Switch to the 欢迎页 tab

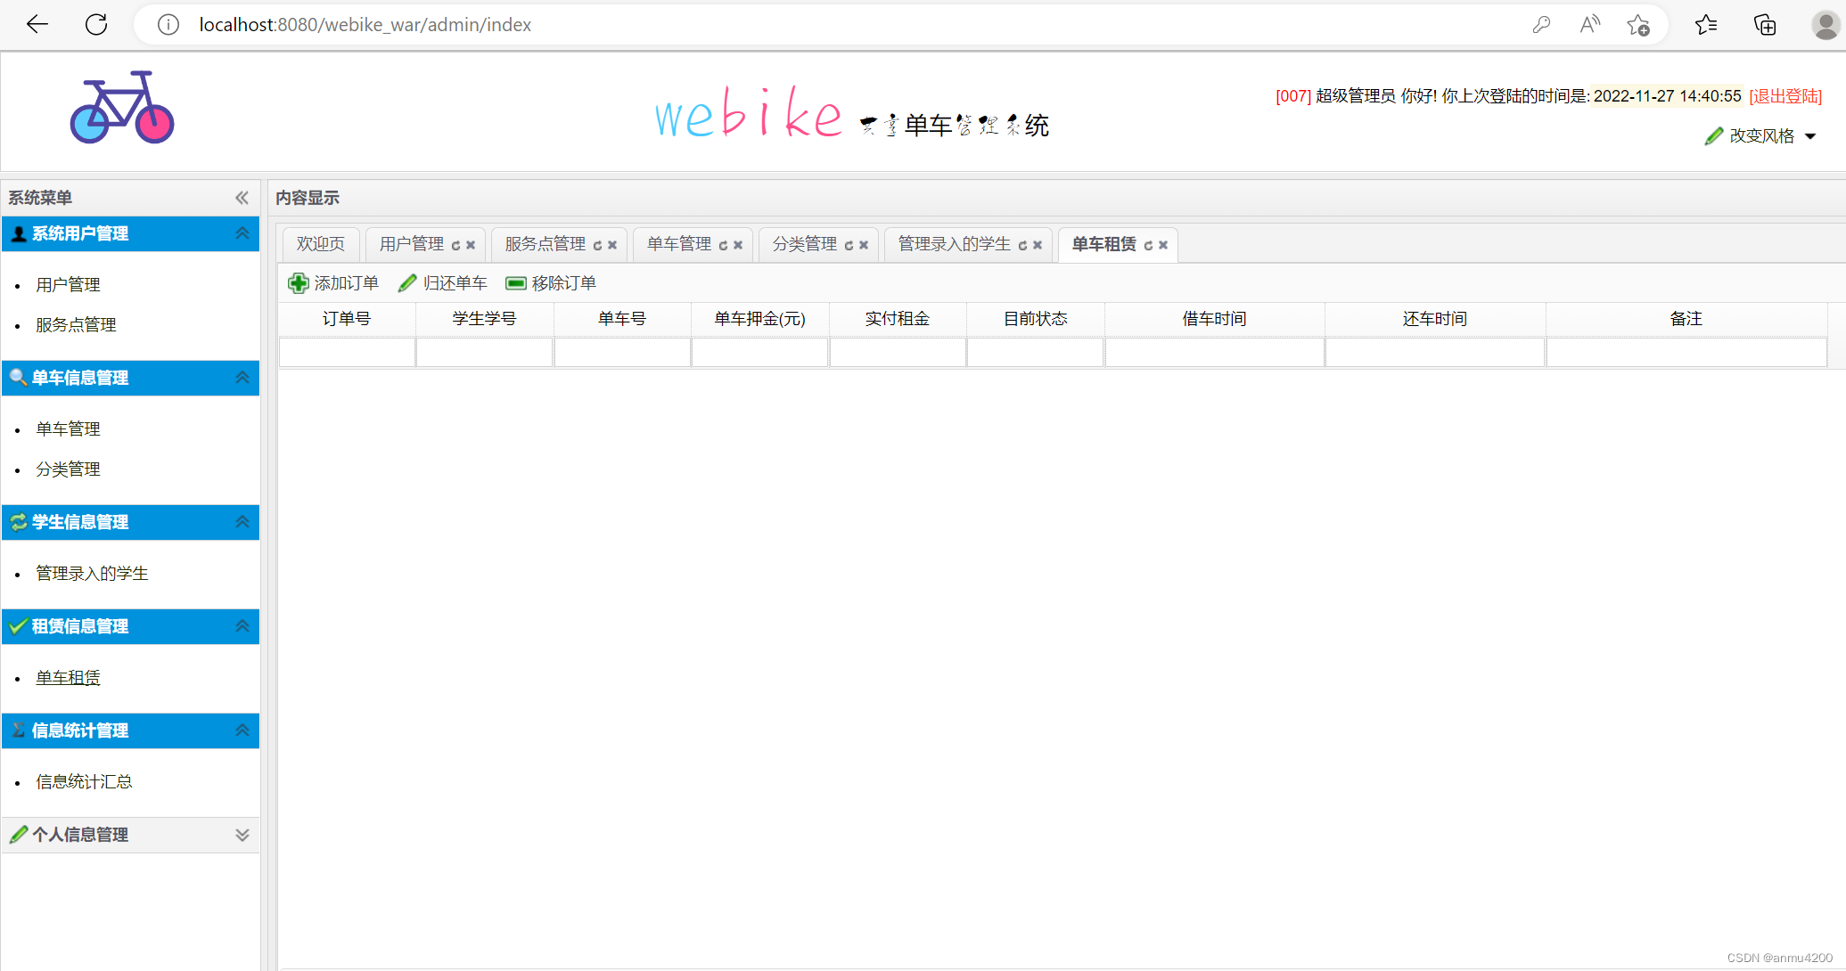tap(320, 242)
